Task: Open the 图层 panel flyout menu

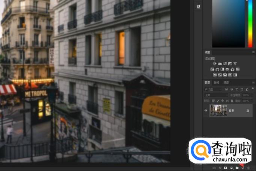Action: [x=253, y=82]
